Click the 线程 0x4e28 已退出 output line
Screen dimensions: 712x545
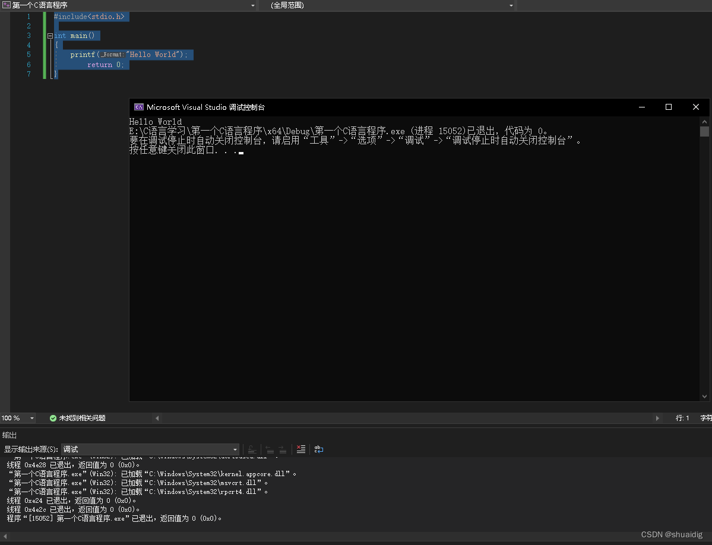73,465
